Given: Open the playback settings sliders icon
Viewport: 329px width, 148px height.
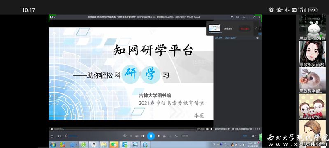Looking at the screenshot, I should [137, 136].
